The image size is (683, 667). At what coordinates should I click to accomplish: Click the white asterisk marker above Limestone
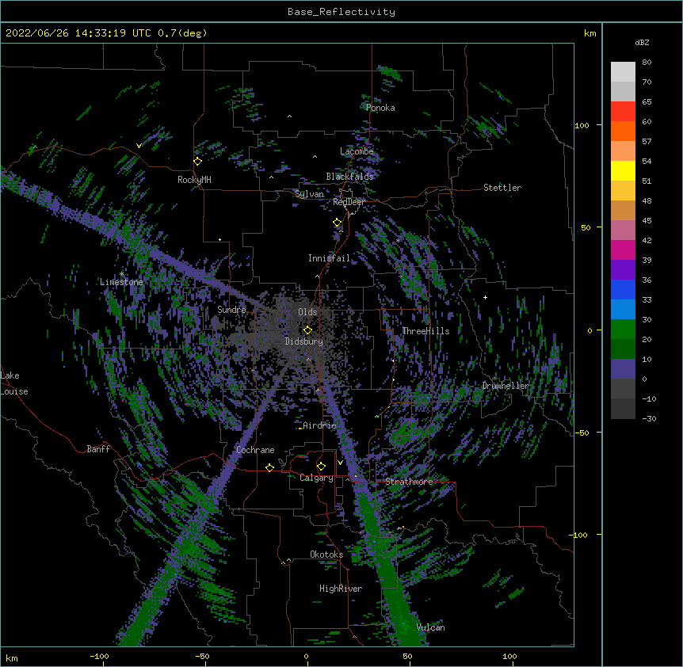coord(121,274)
